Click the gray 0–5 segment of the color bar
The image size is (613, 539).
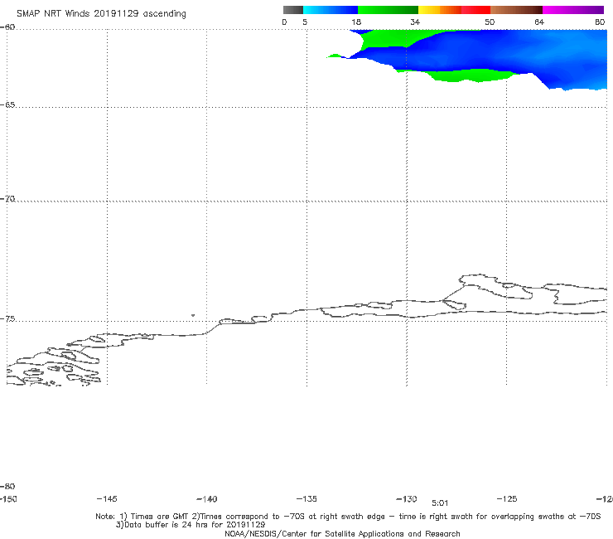coord(292,10)
